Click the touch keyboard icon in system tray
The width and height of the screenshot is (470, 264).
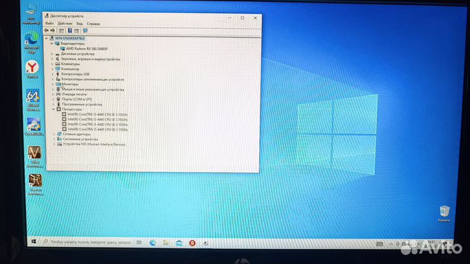point(379,244)
